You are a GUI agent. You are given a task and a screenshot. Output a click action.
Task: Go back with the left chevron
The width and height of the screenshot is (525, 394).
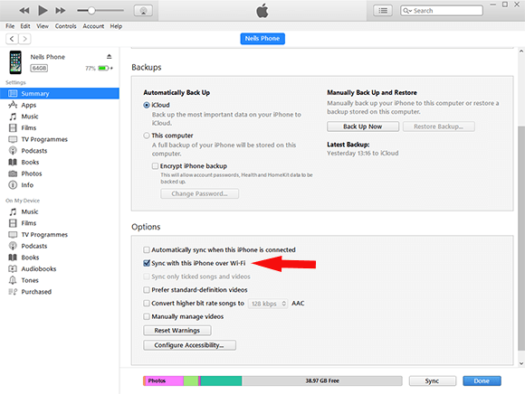[12, 39]
